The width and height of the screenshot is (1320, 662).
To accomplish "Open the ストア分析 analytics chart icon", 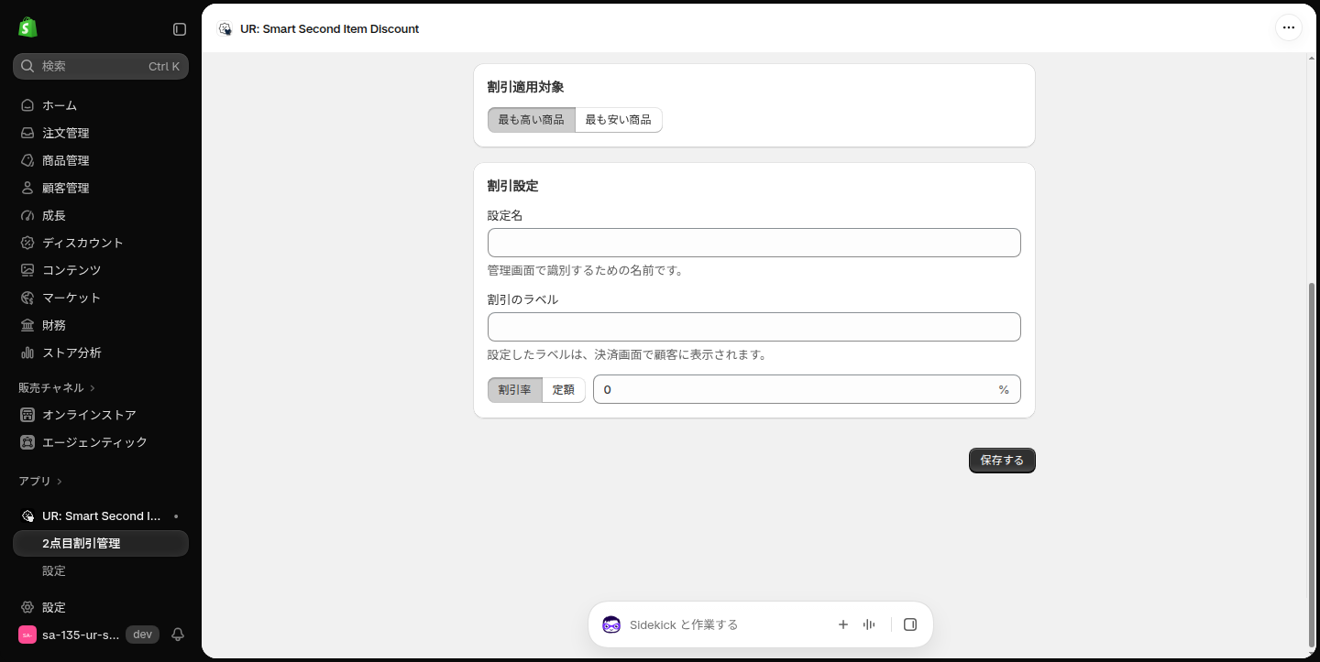I will click(27, 353).
